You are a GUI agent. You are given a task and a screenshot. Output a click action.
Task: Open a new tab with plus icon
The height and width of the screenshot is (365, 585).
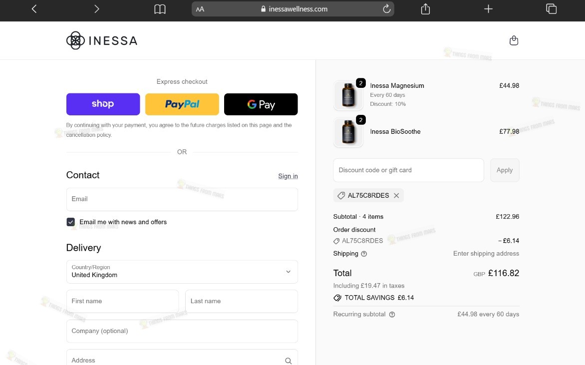[x=488, y=9]
